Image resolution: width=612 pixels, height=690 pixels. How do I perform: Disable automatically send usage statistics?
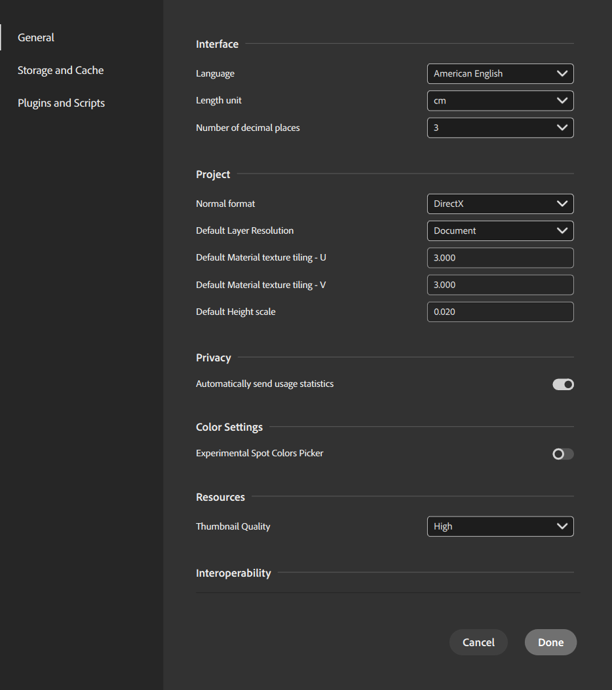563,384
